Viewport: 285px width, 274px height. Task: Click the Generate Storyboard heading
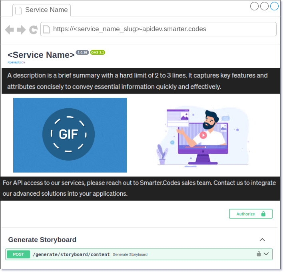pos(42,240)
